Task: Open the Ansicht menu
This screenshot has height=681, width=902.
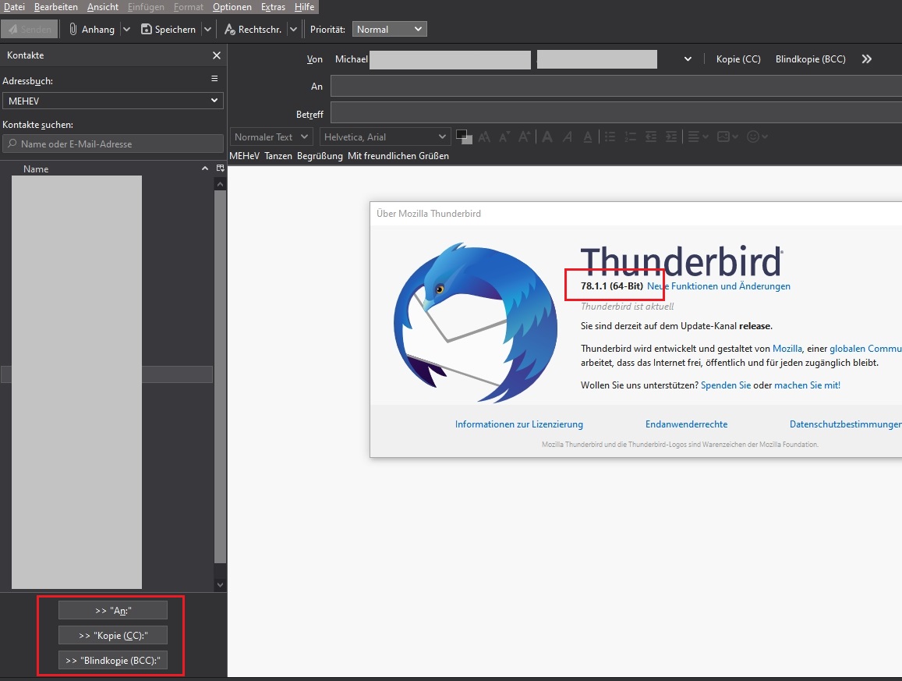Action: pos(103,7)
